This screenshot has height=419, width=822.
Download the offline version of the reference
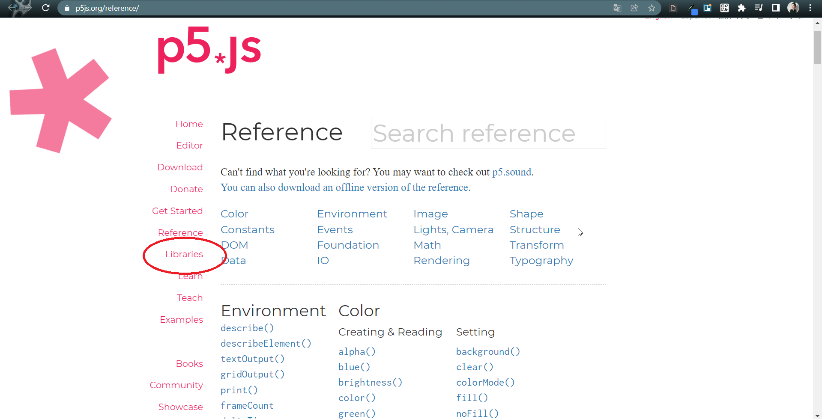click(345, 187)
